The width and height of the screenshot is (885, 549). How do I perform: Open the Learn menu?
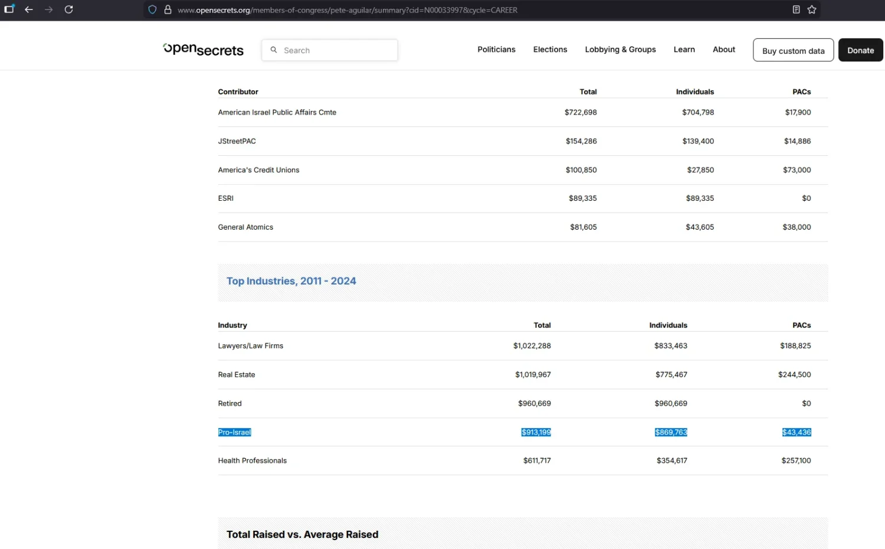click(684, 50)
